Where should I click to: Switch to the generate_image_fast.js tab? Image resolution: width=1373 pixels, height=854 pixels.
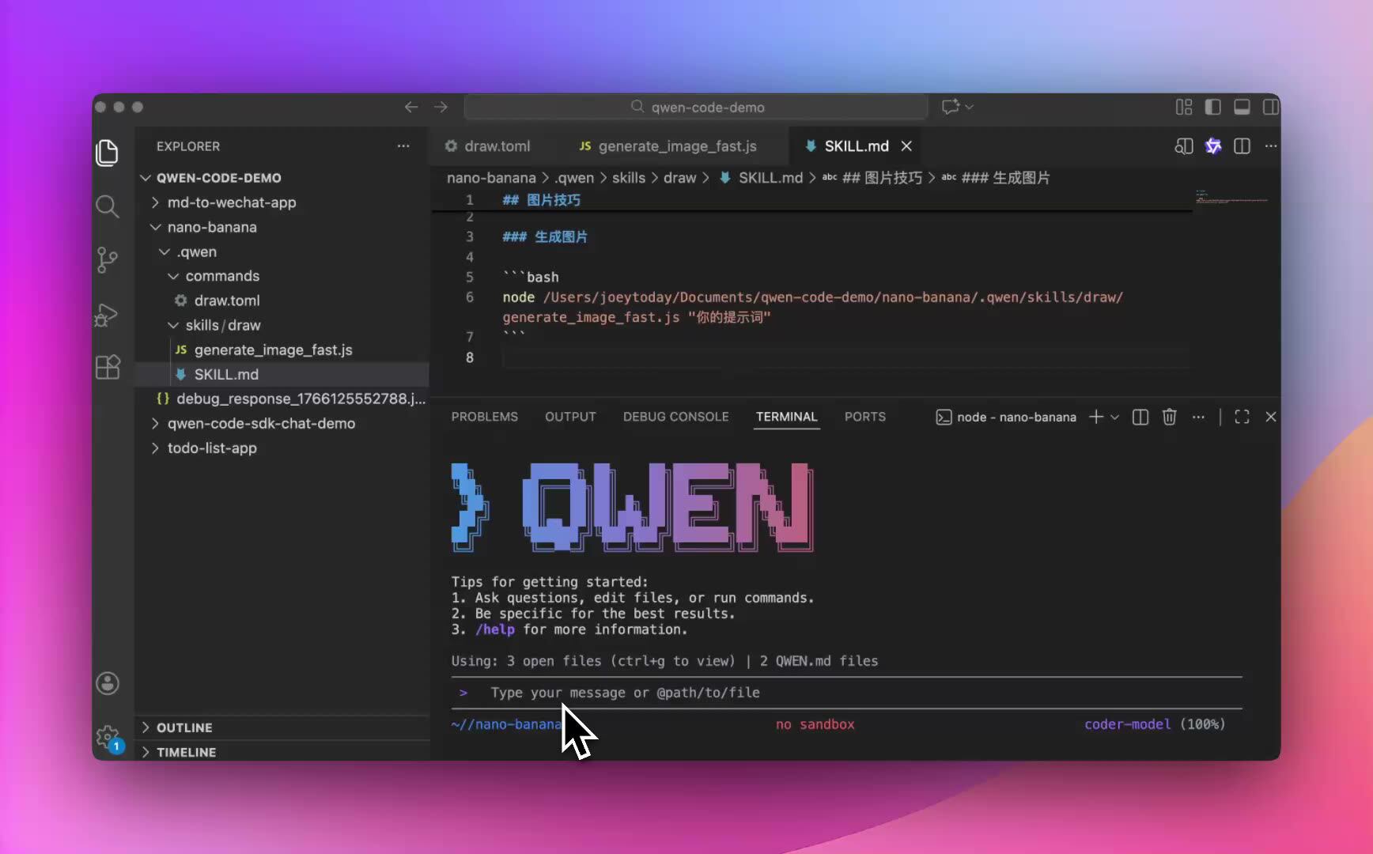[x=668, y=146]
